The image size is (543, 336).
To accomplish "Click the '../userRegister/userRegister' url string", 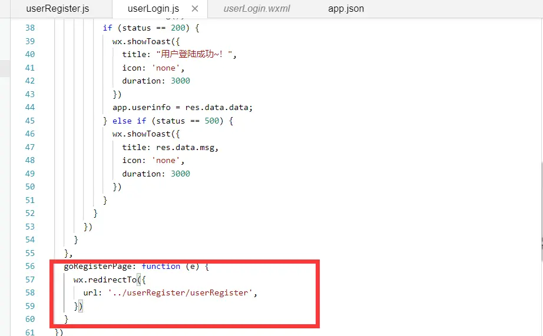I will (x=180, y=292).
